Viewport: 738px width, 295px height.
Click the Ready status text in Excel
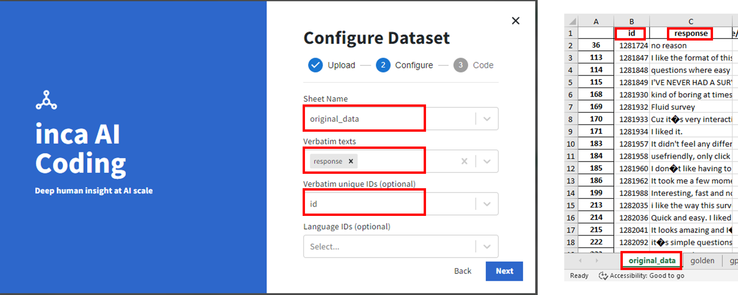[x=579, y=276]
